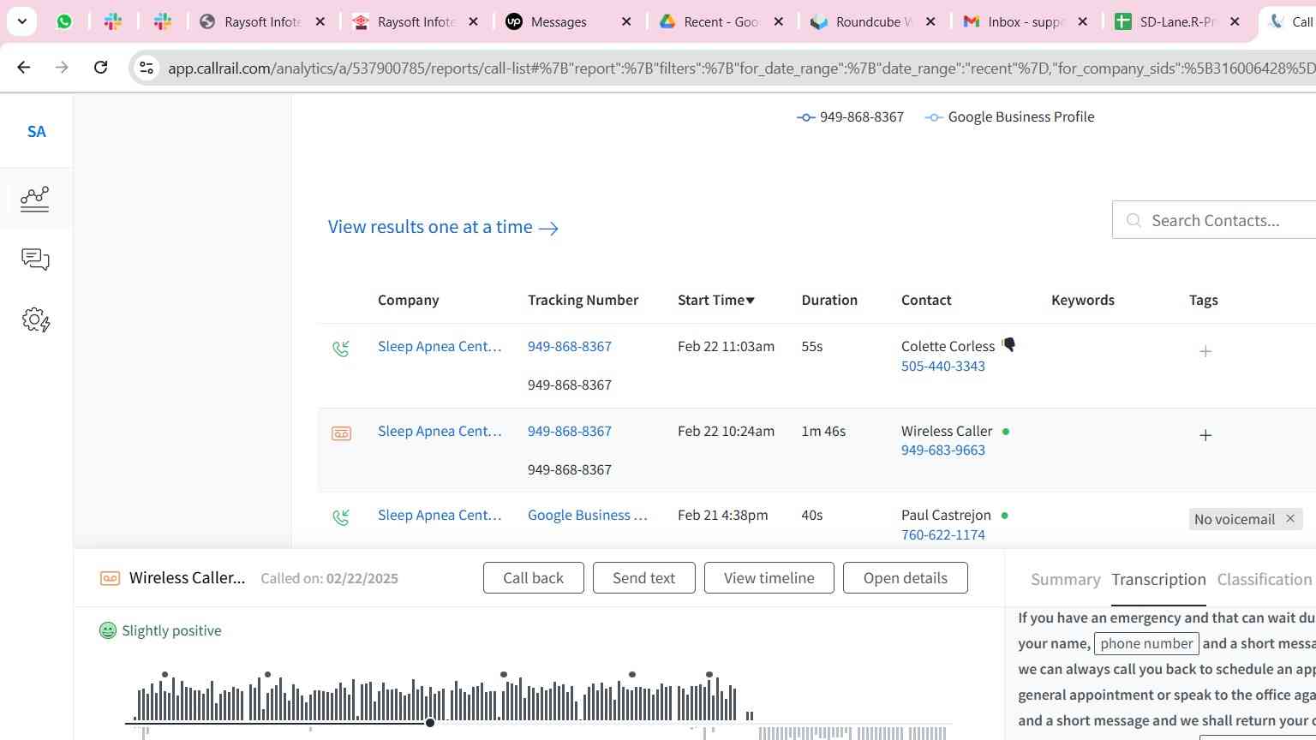The width and height of the screenshot is (1316, 740).
Task: Open the SA account menu
Action: click(36, 131)
